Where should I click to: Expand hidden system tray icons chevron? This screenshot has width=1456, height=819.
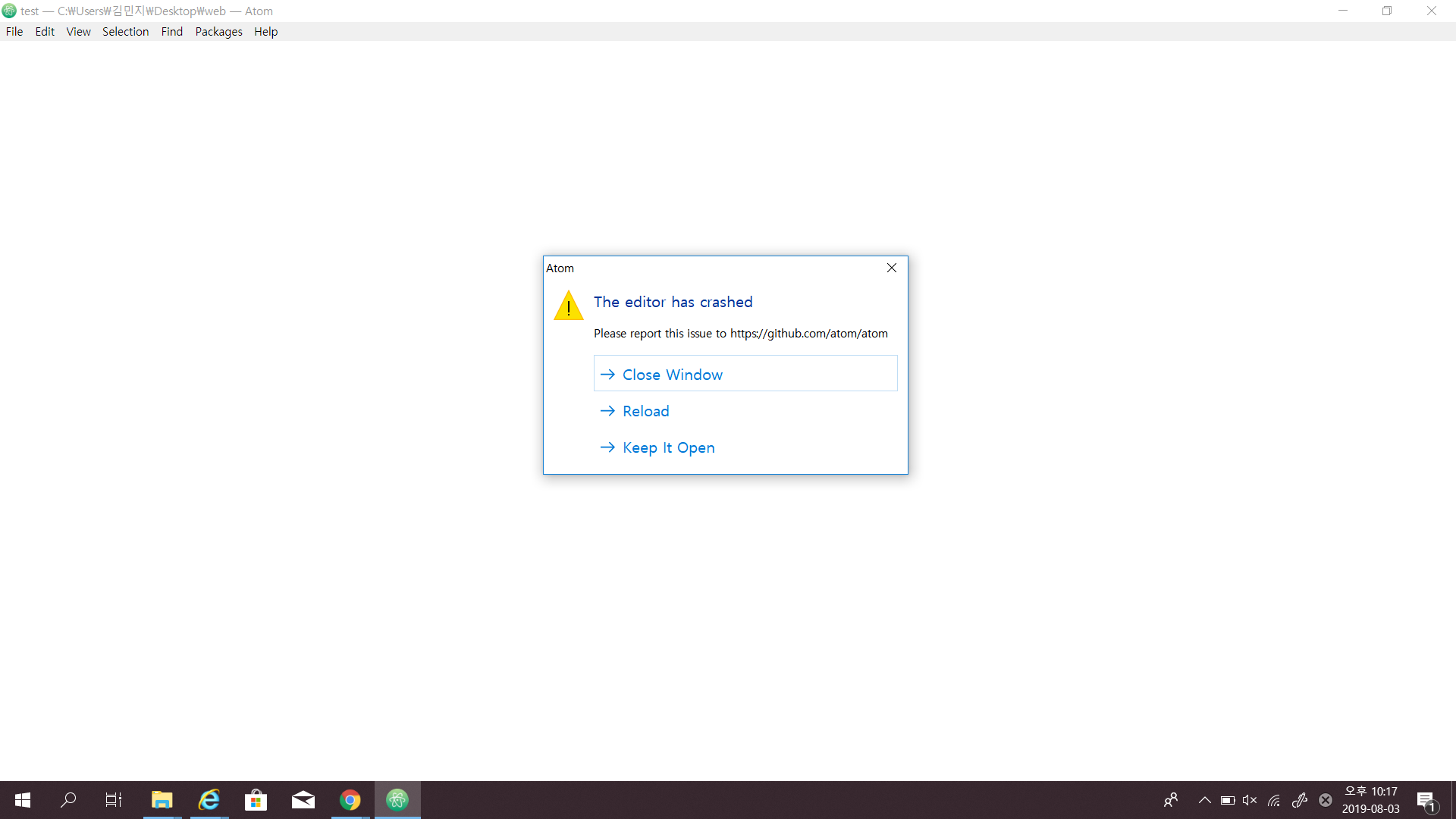click(x=1204, y=800)
